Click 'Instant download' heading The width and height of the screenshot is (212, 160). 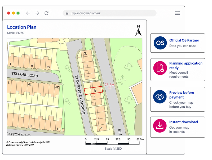(x=183, y=122)
